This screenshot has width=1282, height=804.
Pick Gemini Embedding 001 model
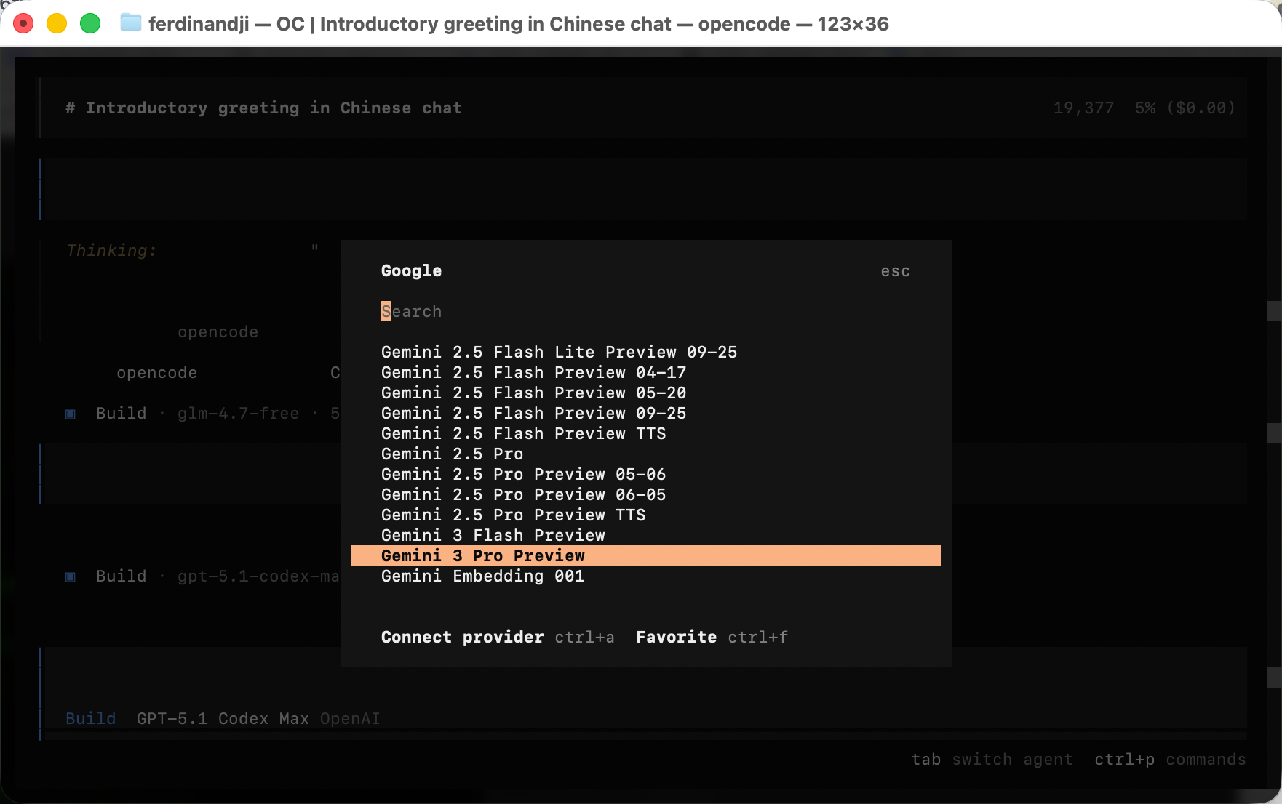click(482, 576)
